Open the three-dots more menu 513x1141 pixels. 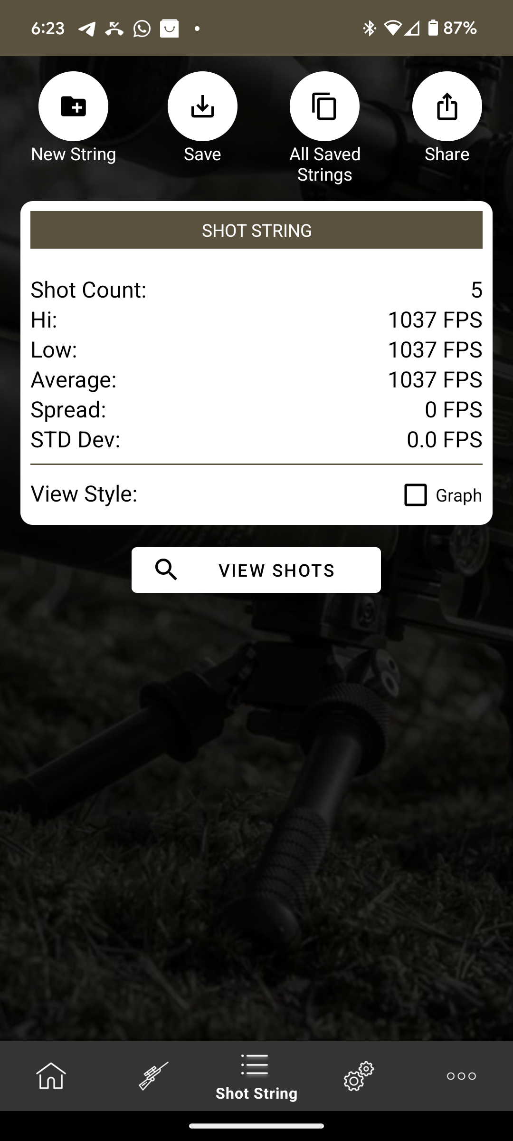coord(461,1076)
